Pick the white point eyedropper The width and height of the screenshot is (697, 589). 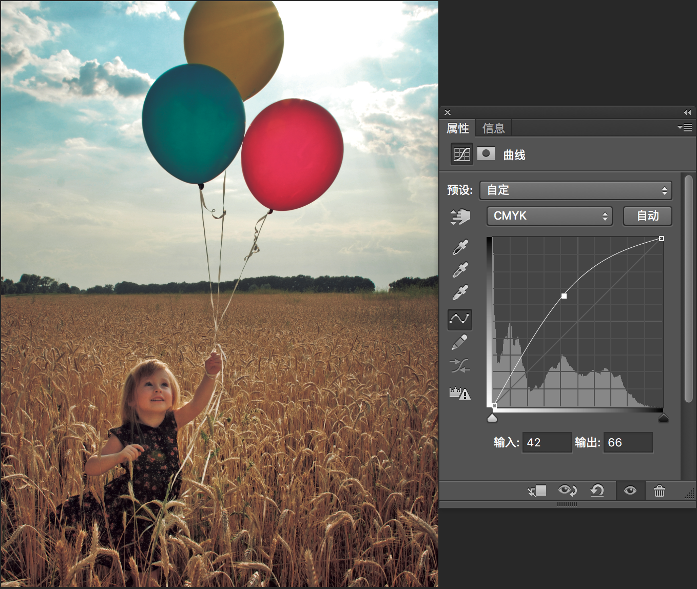click(x=460, y=292)
